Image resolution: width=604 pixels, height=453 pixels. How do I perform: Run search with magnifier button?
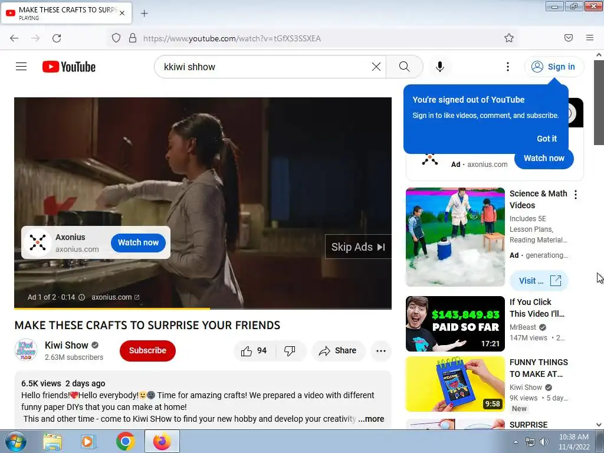(405, 67)
